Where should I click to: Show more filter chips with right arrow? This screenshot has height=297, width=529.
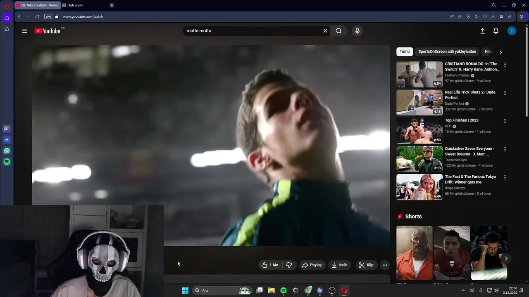click(500, 52)
